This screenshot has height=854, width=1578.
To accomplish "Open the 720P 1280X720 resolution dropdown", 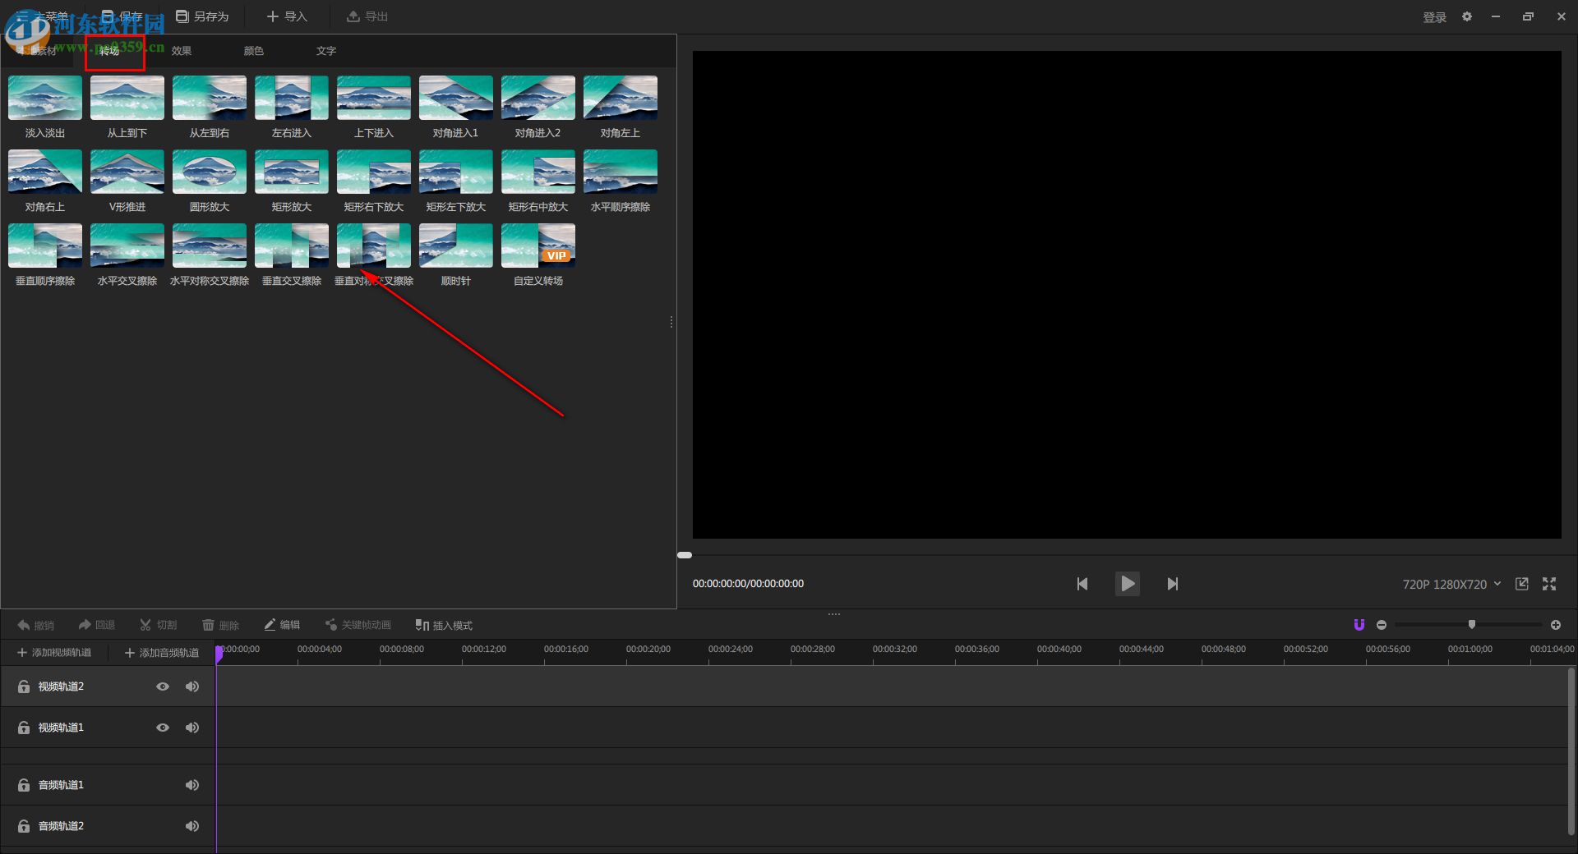I will click(1451, 584).
